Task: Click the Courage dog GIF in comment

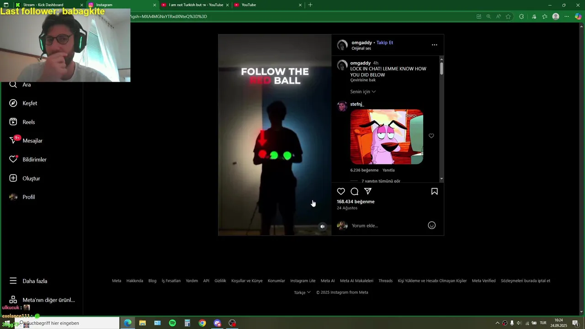Action: (x=387, y=137)
